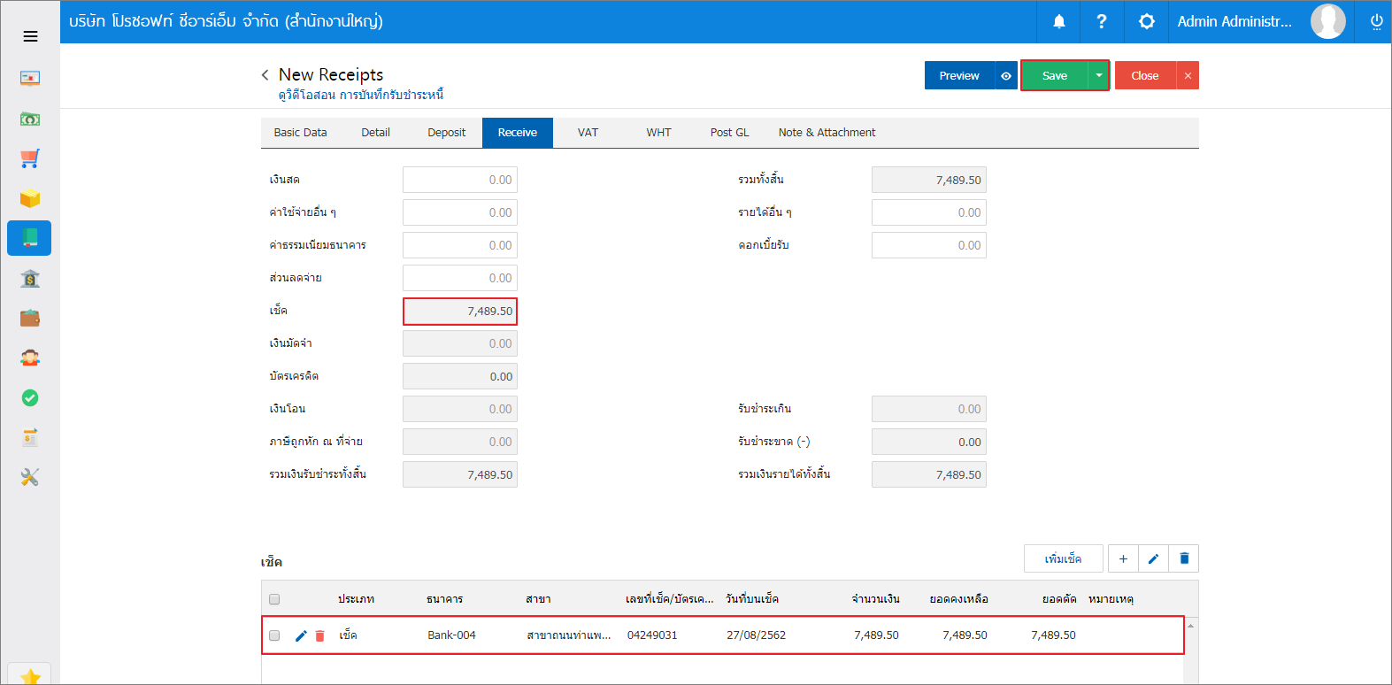
Task: Open notifications bell
Action: click(1059, 21)
